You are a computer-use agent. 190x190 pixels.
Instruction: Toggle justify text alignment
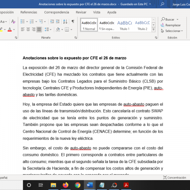tap(39, 29)
